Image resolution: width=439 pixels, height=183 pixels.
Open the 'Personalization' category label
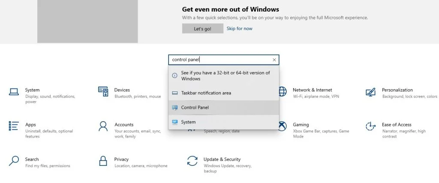click(x=397, y=90)
